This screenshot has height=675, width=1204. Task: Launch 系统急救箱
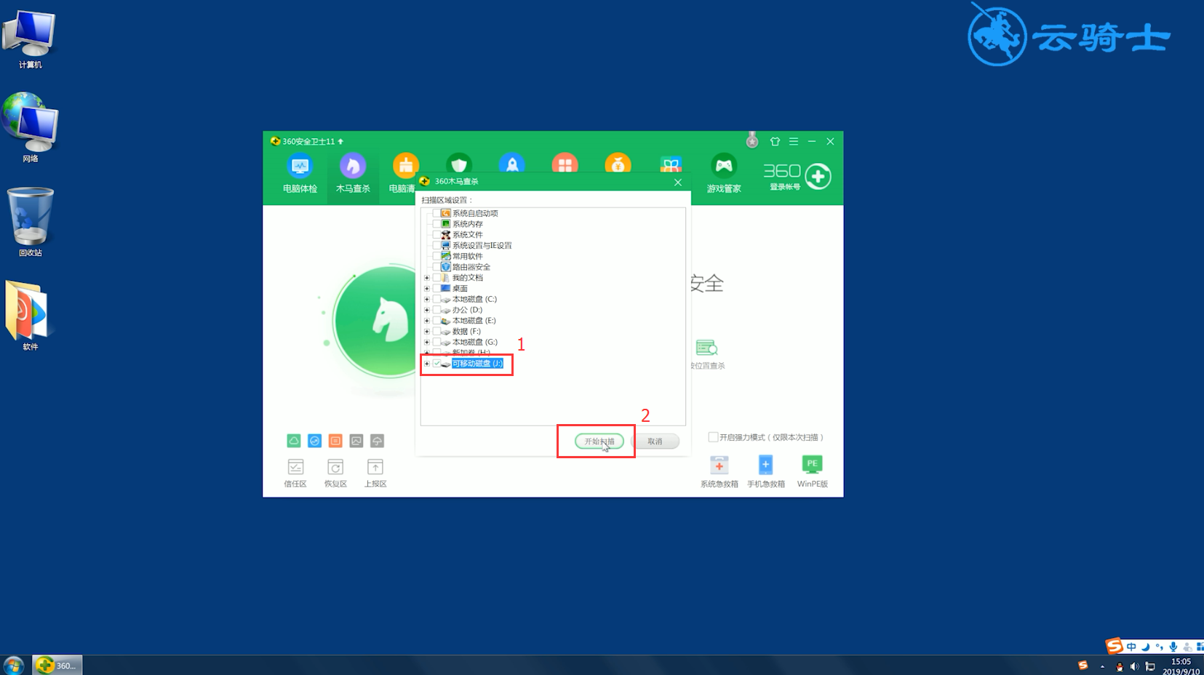click(719, 471)
